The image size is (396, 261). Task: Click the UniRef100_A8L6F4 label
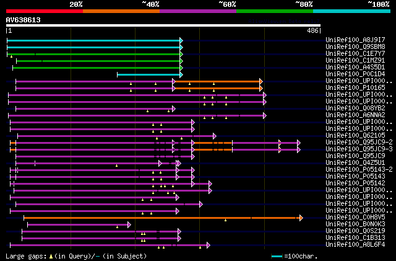pyautogui.click(x=355, y=245)
